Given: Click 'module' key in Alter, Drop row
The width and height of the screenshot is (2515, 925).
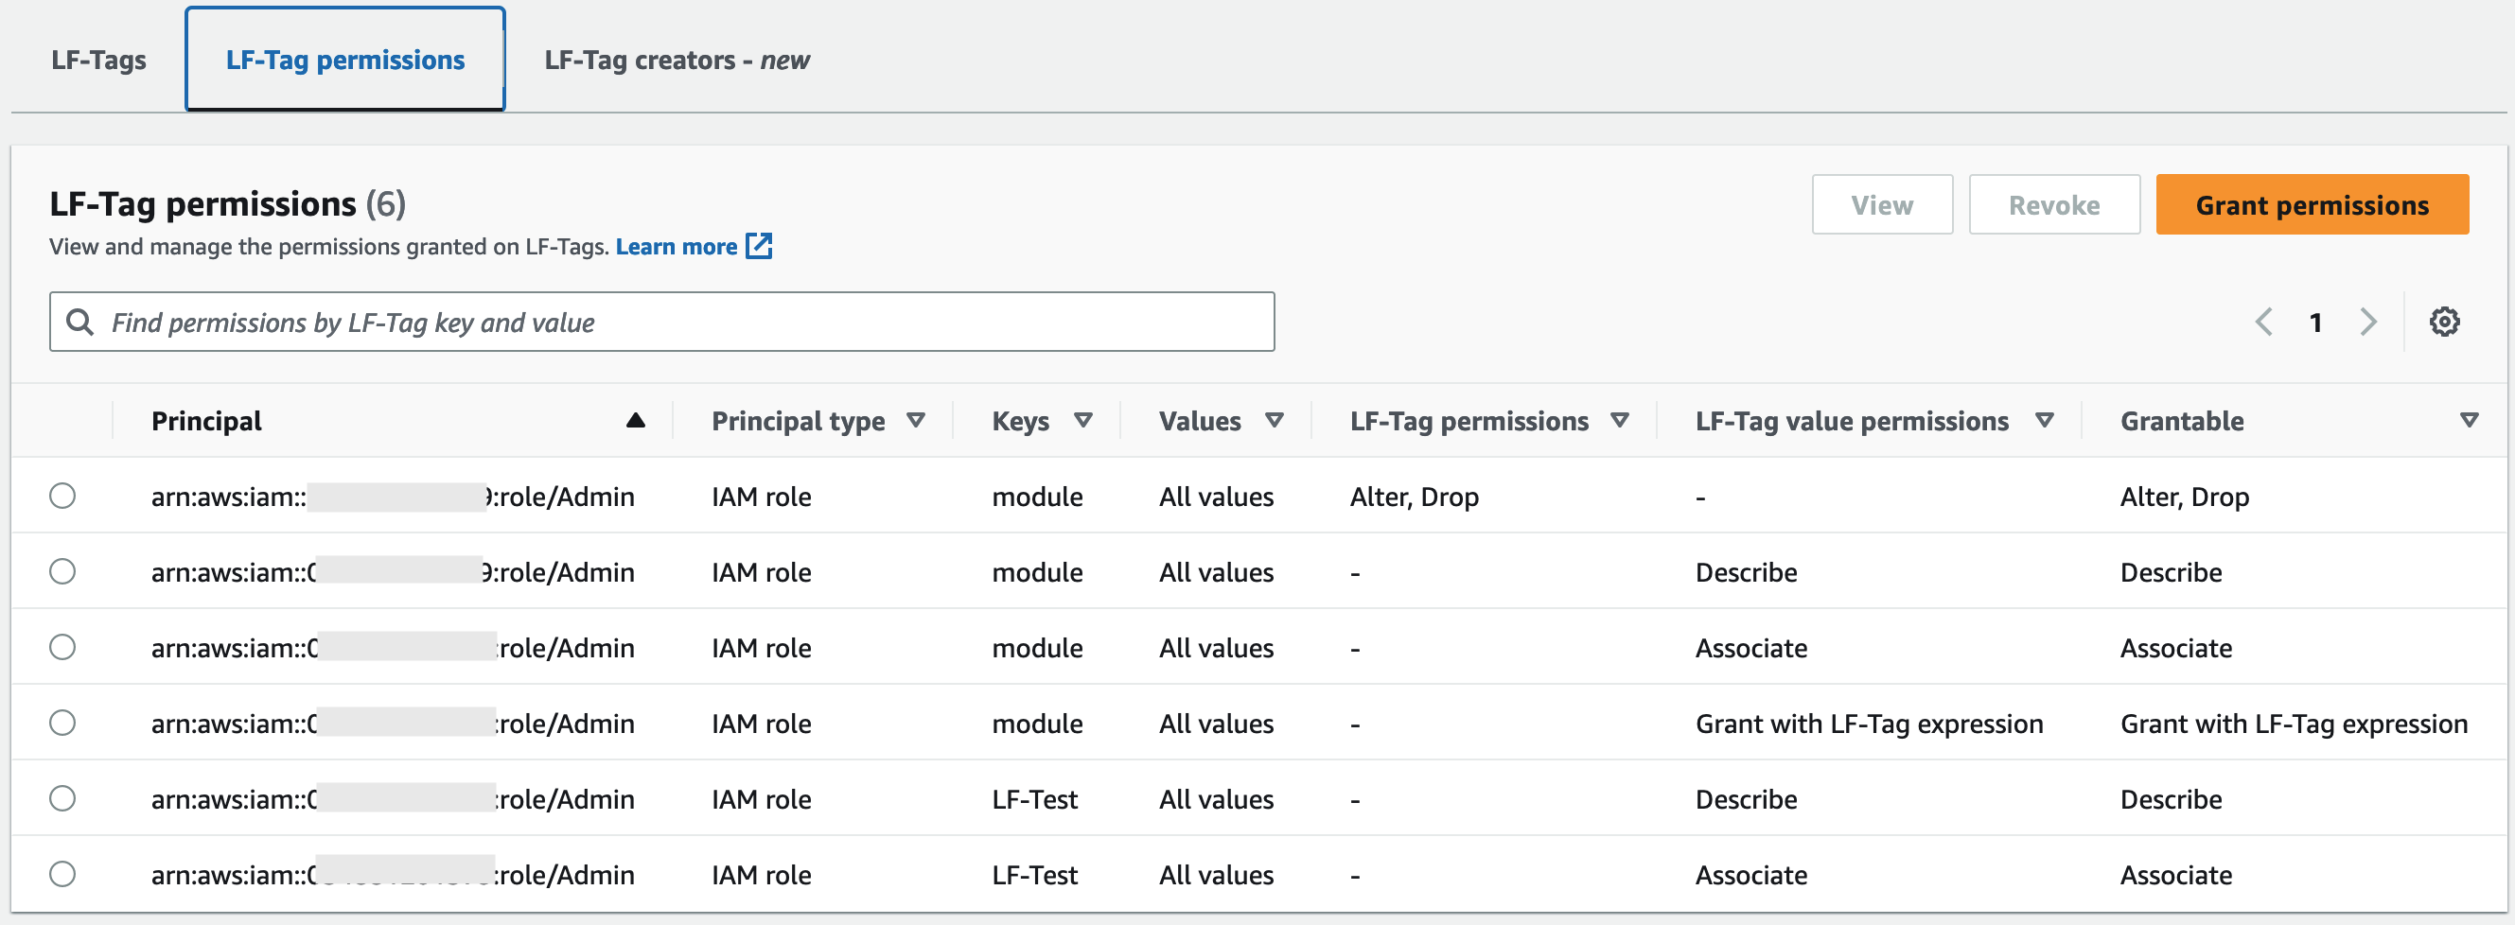Looking at the screenshot, I should (x=1037, y=497).
